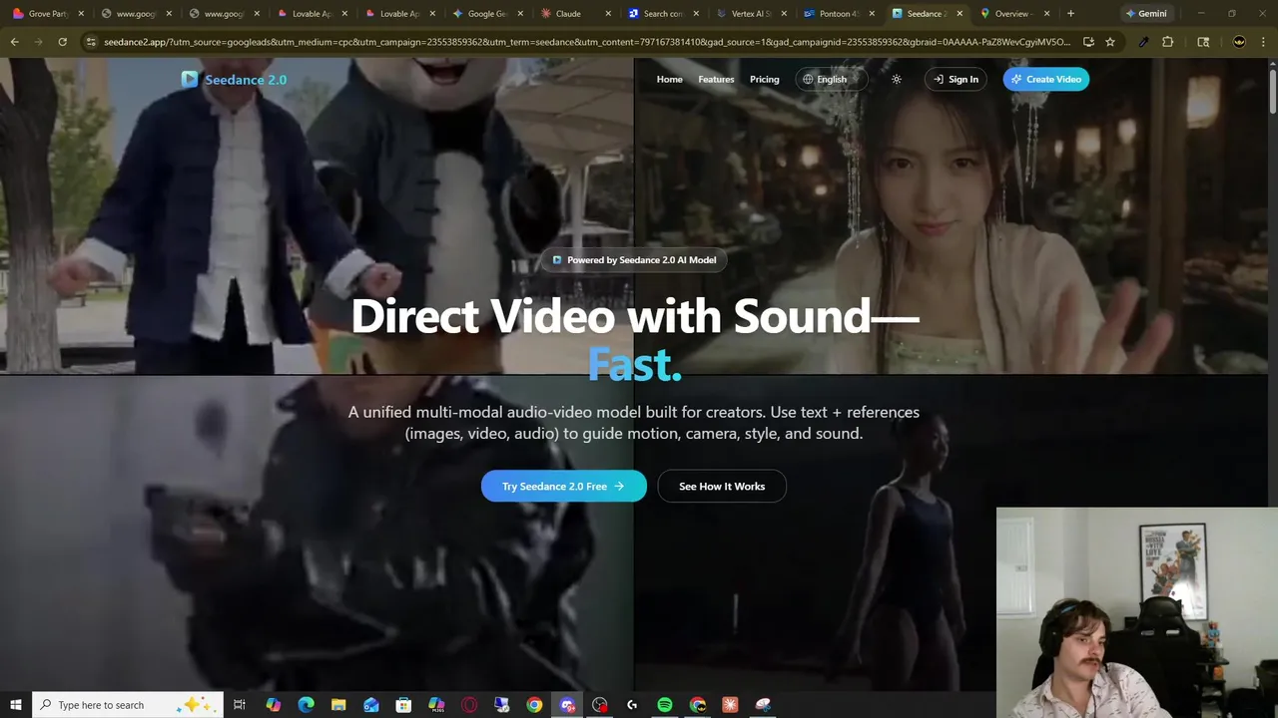Image resolution: width=1278 pixels, height=718 pixels.
Task: Open File Explorer from the taskbar
Action: click(338, 705)
